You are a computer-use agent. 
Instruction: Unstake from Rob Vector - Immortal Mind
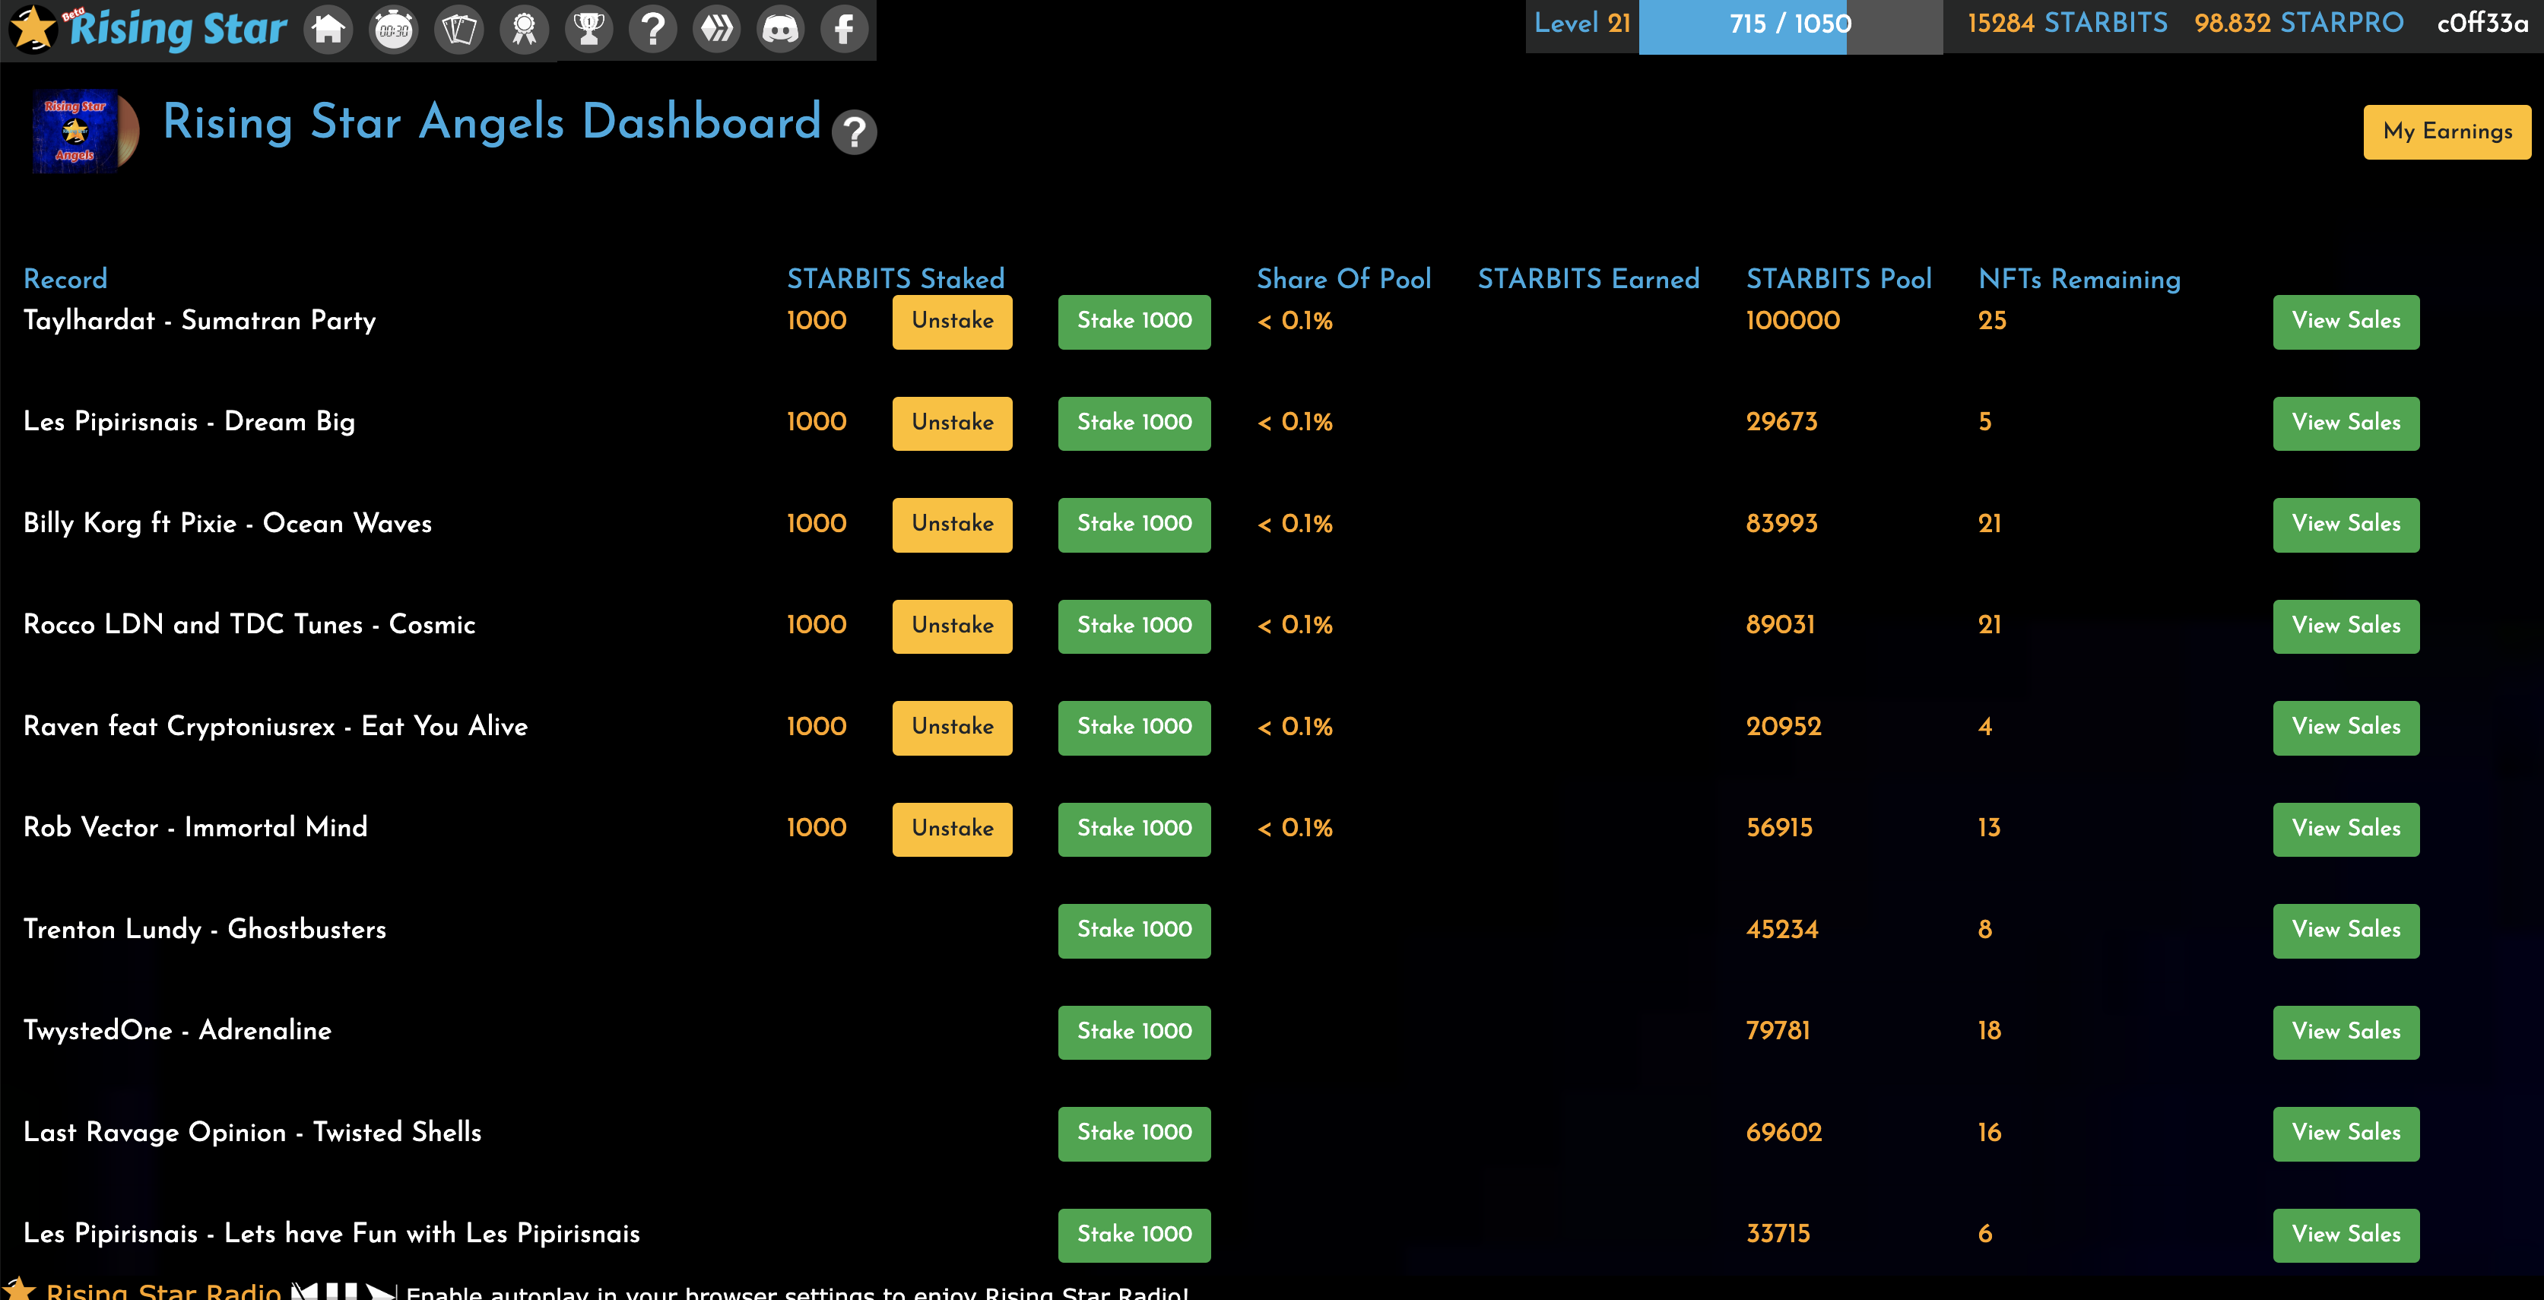(952, 829)
